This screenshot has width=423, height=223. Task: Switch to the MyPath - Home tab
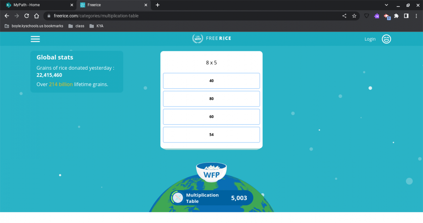[39, 5]
